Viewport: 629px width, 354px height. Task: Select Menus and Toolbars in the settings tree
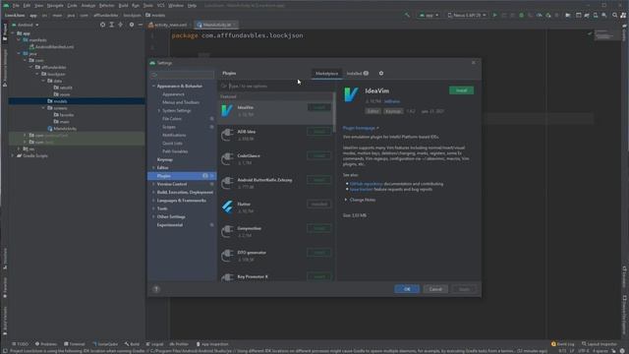click(x=181, y=102)
